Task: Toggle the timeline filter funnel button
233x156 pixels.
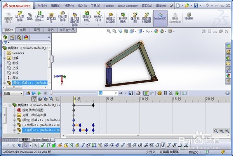Action: point(34,99)
